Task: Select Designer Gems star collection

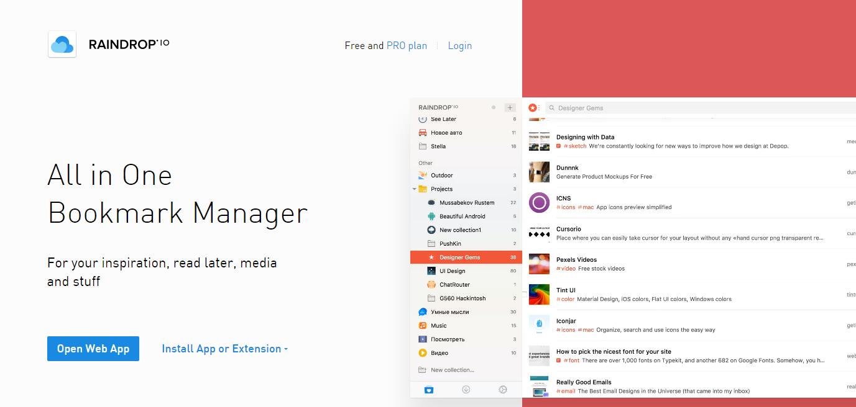Action: point(466,257)
